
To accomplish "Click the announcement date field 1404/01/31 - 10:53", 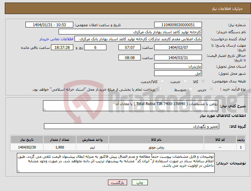I will click(x=49, y=25).
